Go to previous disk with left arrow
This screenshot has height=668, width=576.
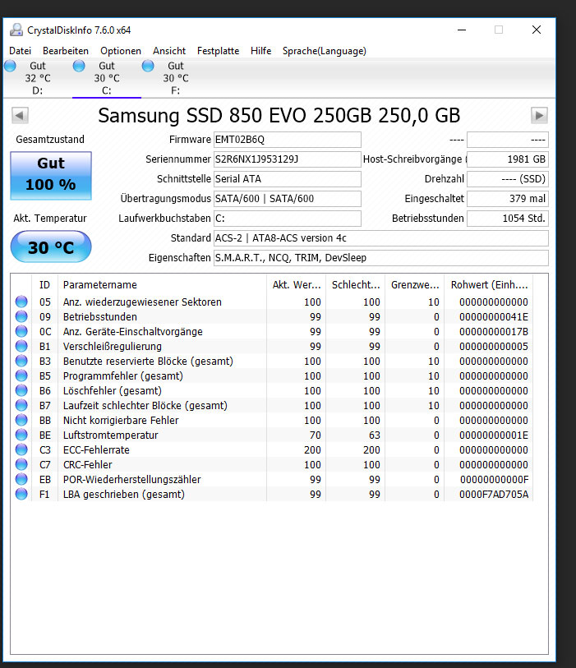click(x=20, y=115)
